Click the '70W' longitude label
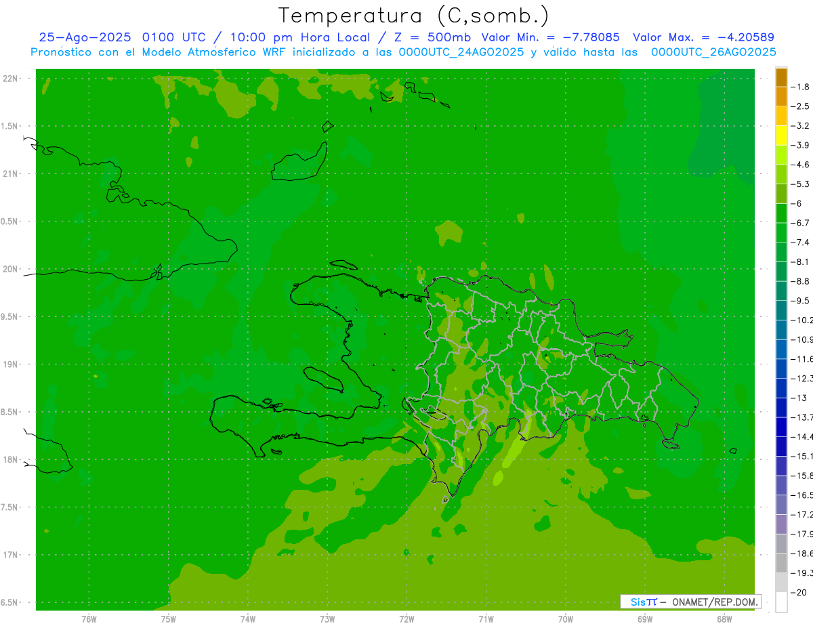The image size is (813, 628). pos(566,619)
